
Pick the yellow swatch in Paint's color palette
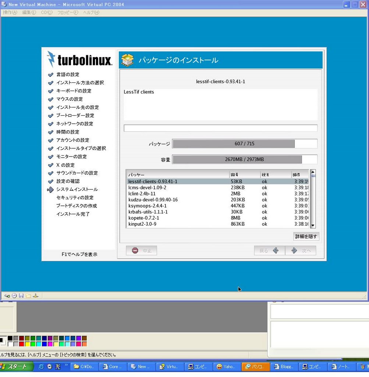coord(28,344)
